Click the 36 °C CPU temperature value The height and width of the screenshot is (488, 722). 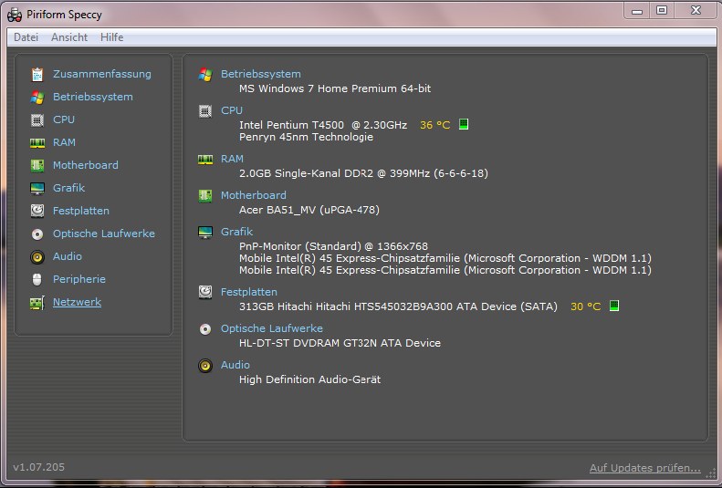point(434,125)
